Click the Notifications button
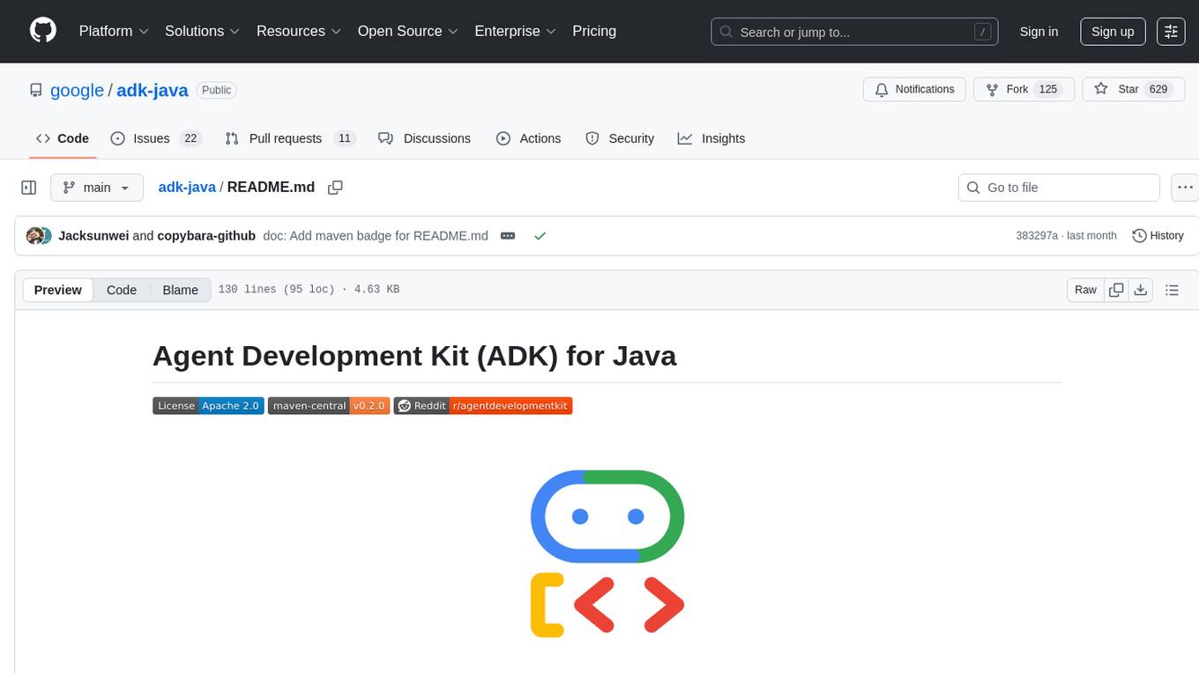The image size is (1199, 673). coord(914,90)
